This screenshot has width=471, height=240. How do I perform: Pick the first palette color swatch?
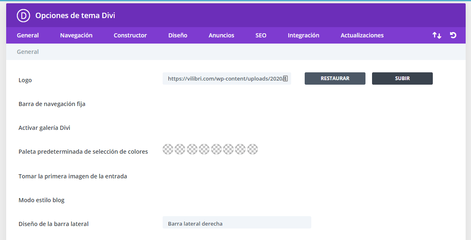point(168,149)
